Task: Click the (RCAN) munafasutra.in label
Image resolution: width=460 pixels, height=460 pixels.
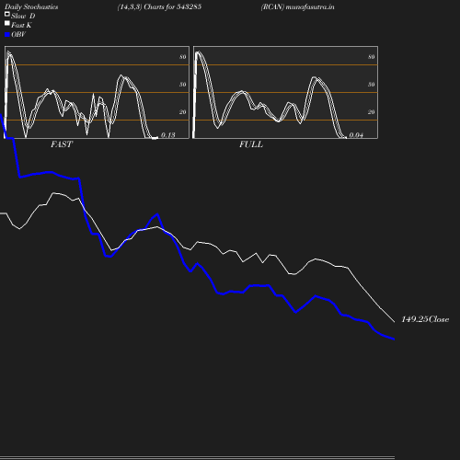Action: [297, 7]
